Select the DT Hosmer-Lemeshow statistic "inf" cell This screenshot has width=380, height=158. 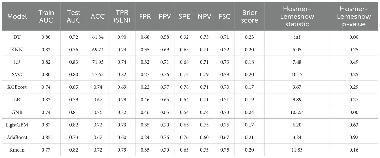click(x=297, y=37)
